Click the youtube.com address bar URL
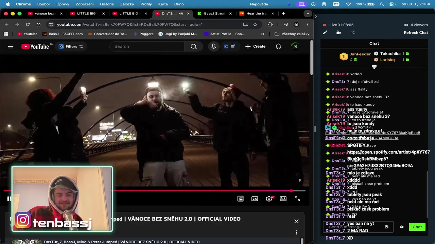This screenshot has width=435, height=244. (x=130, y=24)
